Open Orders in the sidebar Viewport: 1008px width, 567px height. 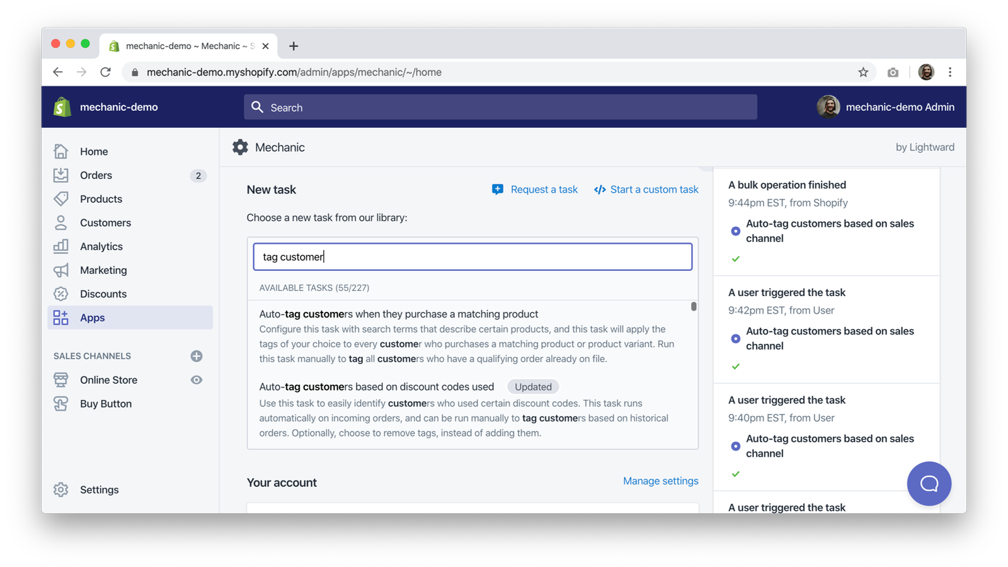coord(96,175)
